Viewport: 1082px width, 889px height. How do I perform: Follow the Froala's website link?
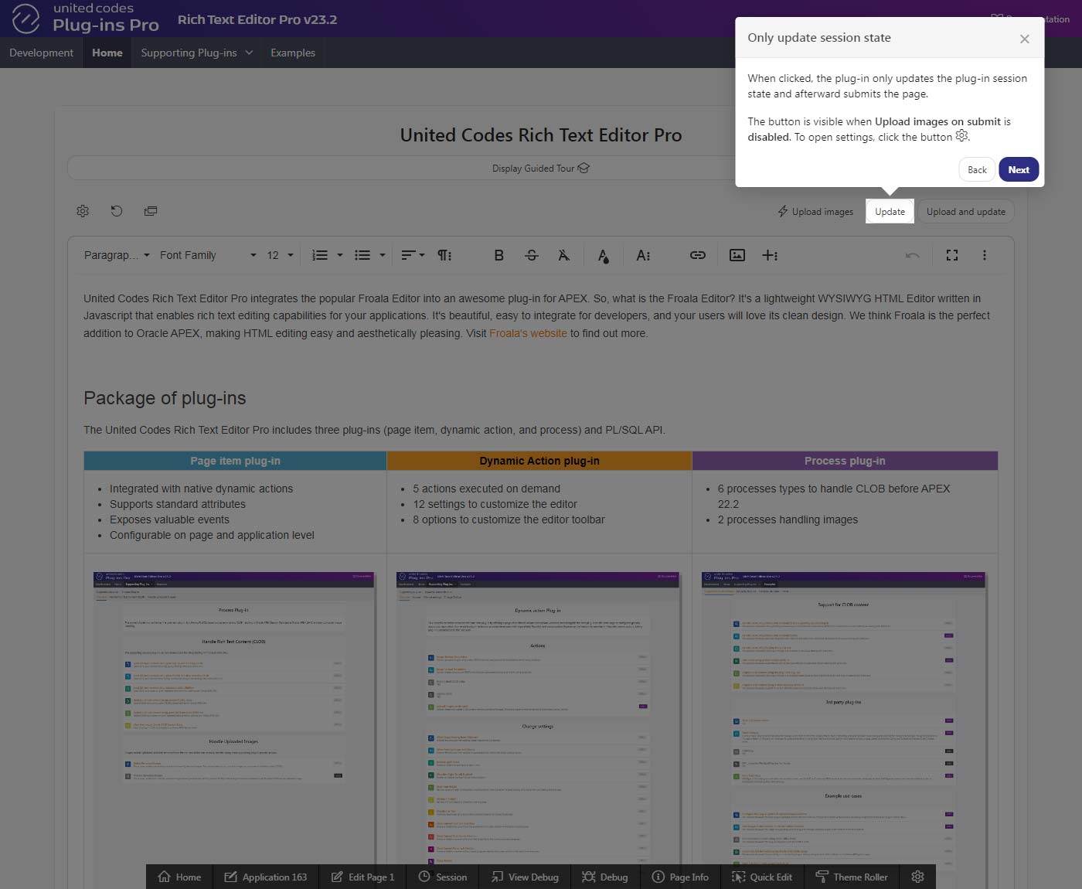pos(528,333)
